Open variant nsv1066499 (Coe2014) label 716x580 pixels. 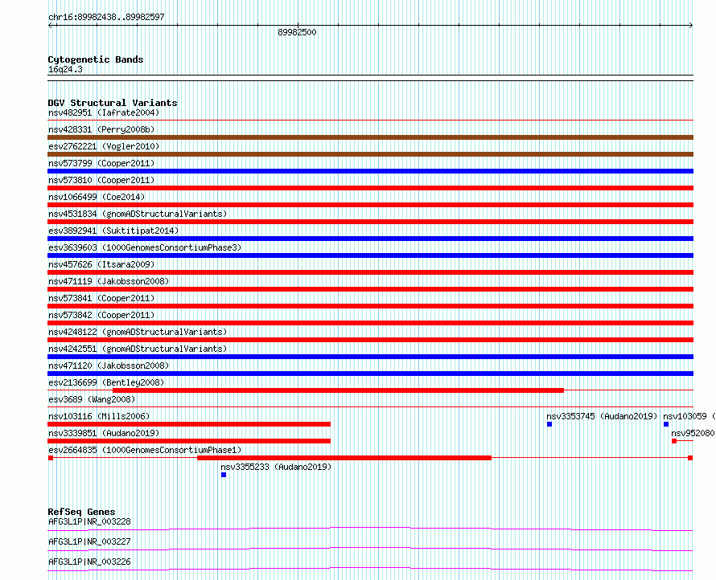click(97, 197)
